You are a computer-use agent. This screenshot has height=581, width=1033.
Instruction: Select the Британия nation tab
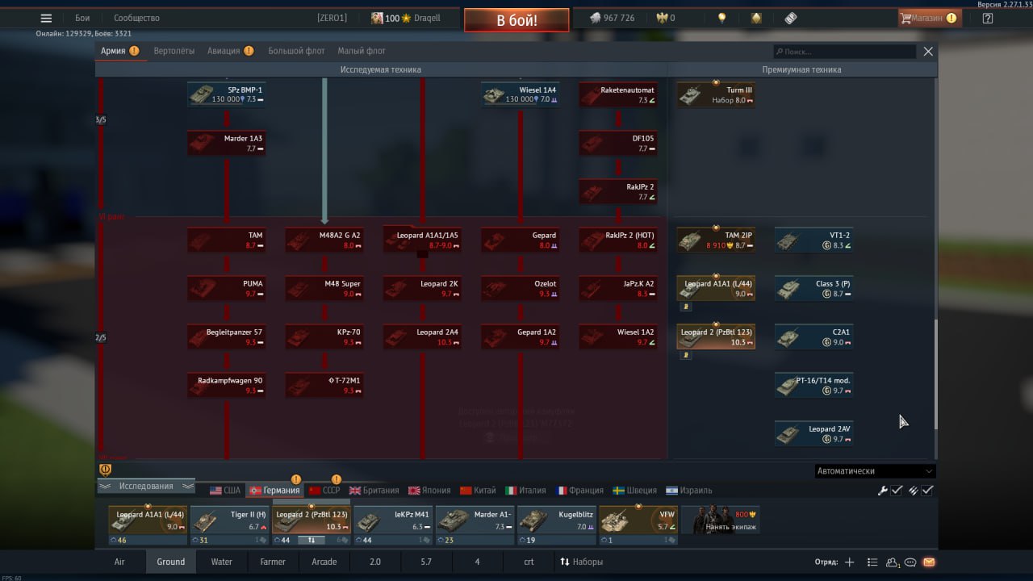click(374, 490)
